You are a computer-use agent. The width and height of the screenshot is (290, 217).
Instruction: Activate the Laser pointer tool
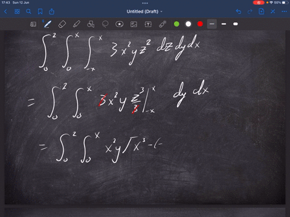point(163,24)
